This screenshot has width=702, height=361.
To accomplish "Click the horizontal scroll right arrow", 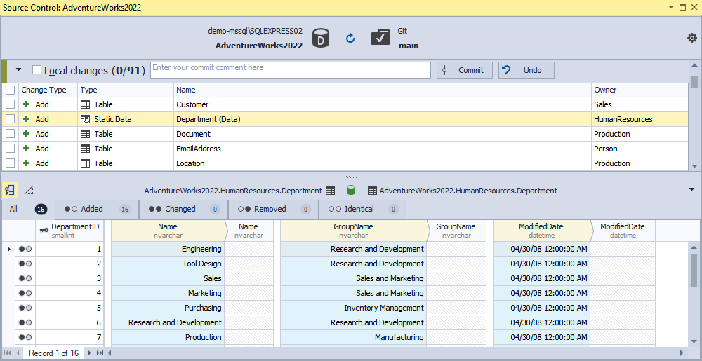I will coord(682,353).
